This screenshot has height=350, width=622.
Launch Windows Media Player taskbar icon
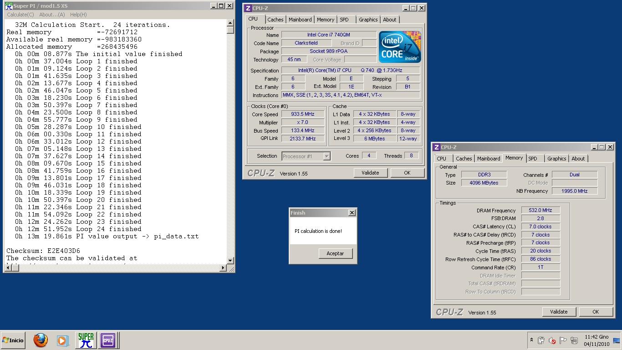pyautogui.click(x=62, y=340)
